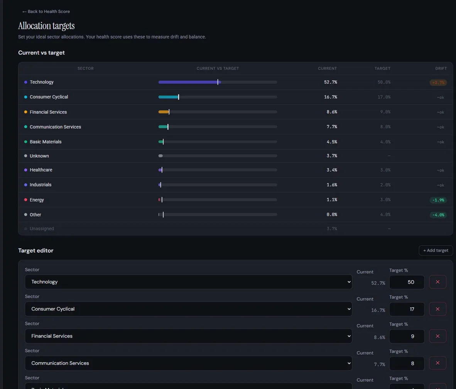The height and width of the screenshot is (389, 456).
Task: Click the -1.9% drift badge for Energy
Action: point(438,200)
